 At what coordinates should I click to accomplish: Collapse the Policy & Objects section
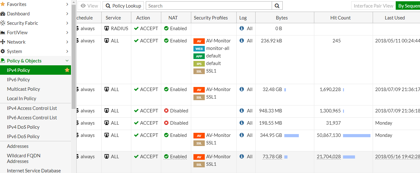click(67, 61)
